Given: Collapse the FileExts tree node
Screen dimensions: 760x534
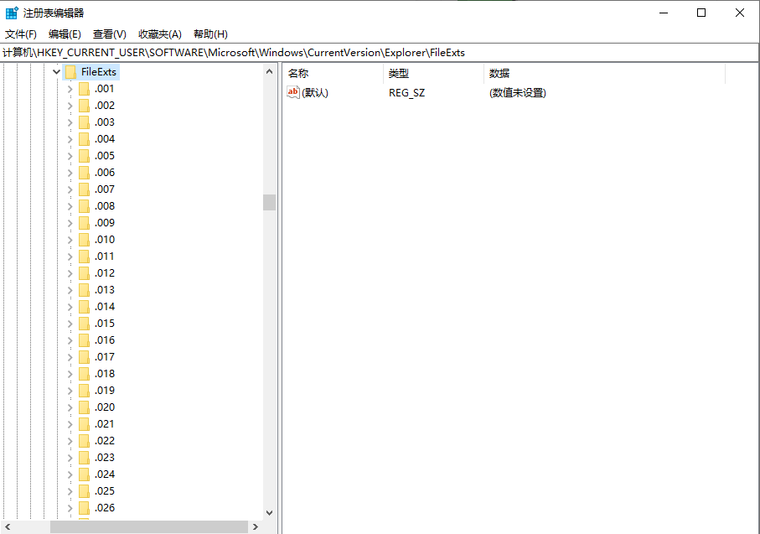Looking at the screenshot, I should click(56, 71).
